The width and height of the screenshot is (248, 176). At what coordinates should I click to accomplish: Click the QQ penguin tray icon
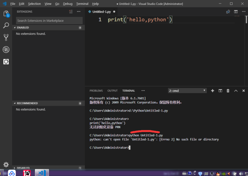point(218,174)
